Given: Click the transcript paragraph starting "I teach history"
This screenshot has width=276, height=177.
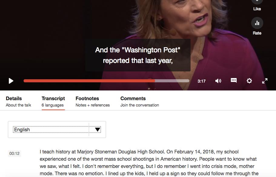Looking at the screenshot, I should pos(149,162).
